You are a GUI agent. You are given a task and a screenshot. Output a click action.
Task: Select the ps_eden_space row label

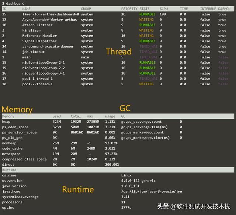[x=15, y=127]
